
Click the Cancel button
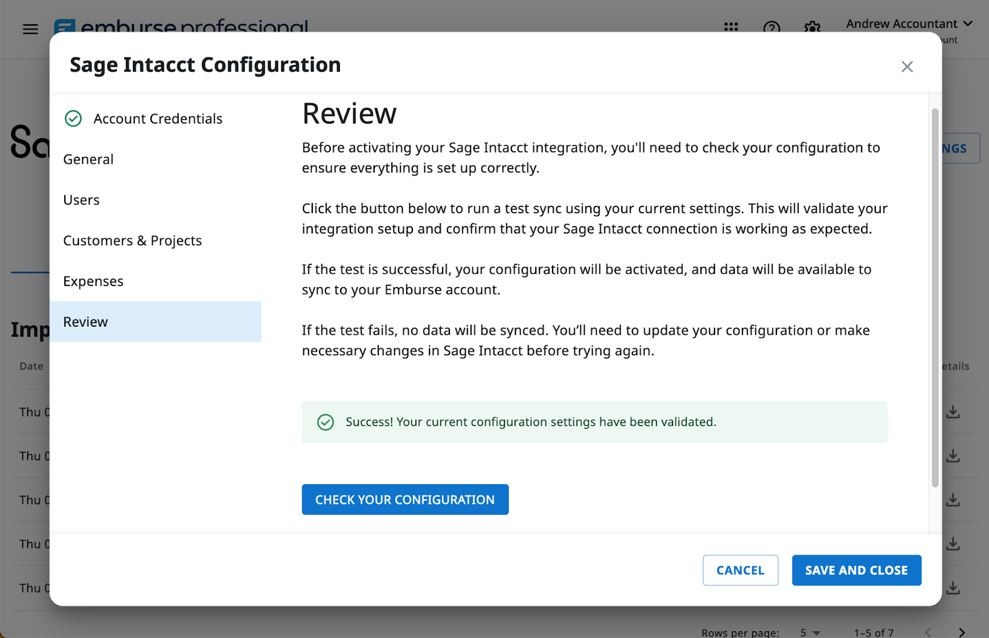point(741,570)
